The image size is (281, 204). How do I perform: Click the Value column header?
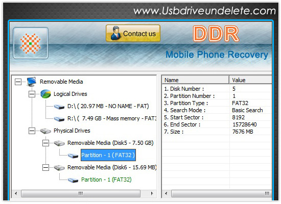point(250,80)
